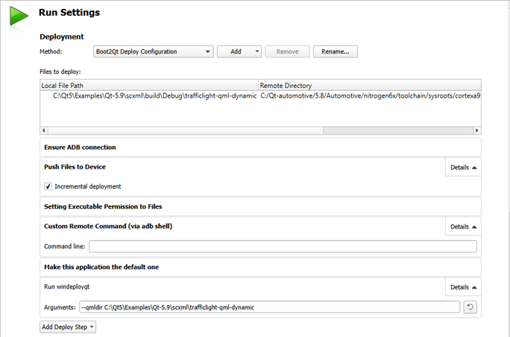Open the Add deployment dropdown button
The width and height of the screenshot is (510, 337).
[x=239, y=51]
